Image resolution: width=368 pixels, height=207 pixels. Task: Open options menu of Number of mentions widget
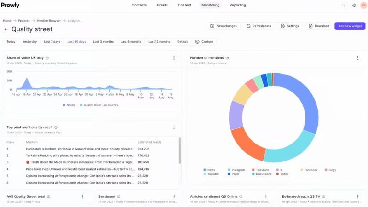(x=358, y=58)
